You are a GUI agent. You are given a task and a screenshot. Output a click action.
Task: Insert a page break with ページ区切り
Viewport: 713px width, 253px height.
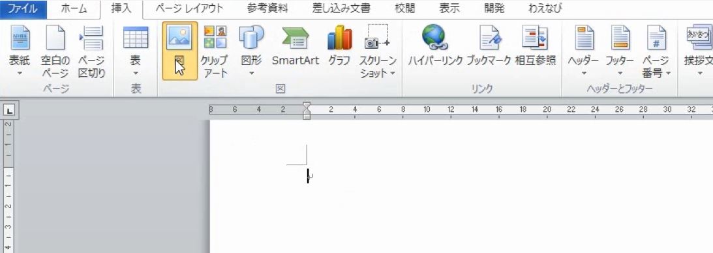coord(92,51)
